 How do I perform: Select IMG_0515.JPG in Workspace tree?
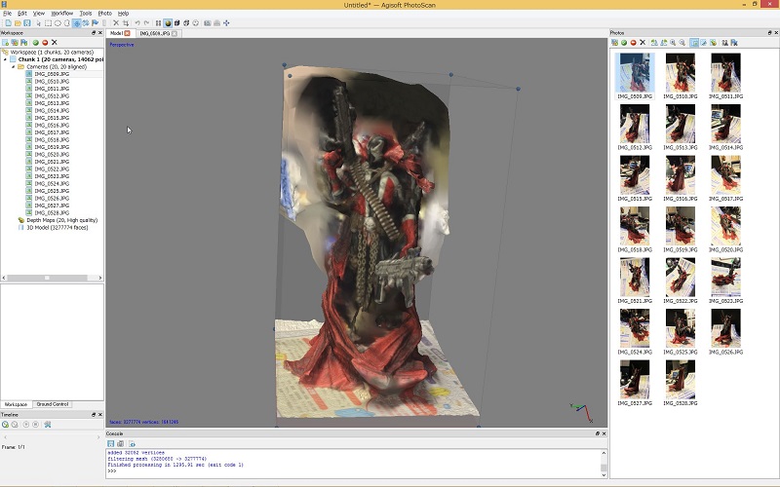tap(52, 118)
